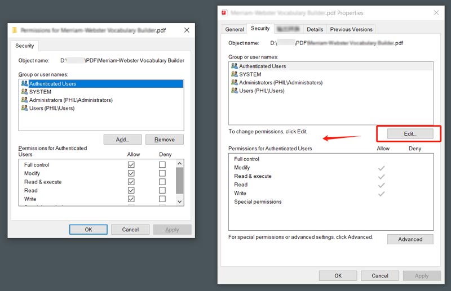This screenshot has height=291, width=451.
Task: Click Modify row in Properties window
Action: (x=331, y=168)
